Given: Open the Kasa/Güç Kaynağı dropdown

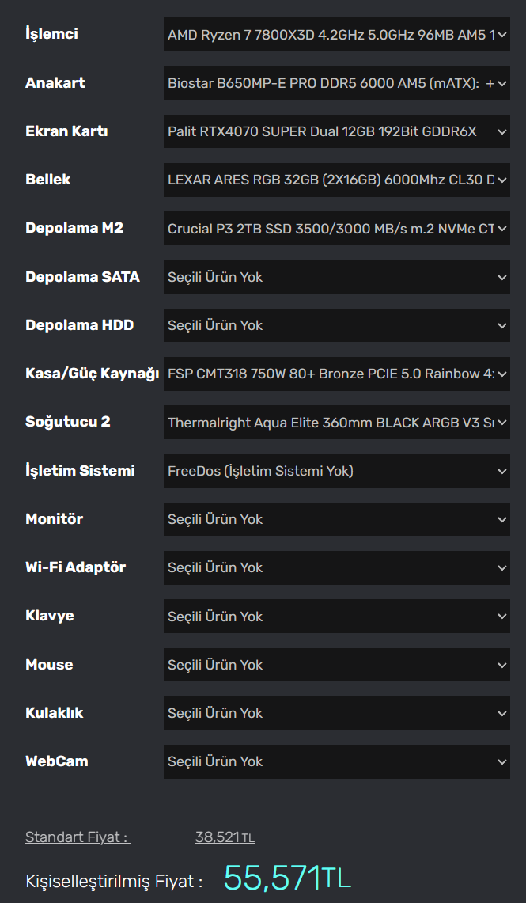Looking at the screenshot, I should click(x=336, y=374).
